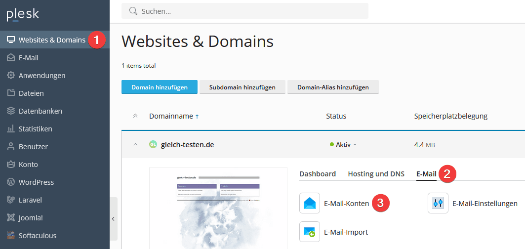Open the E-Mail-Konten mailbox icon
Screen dimensions: 525x249
click(310, 203)
